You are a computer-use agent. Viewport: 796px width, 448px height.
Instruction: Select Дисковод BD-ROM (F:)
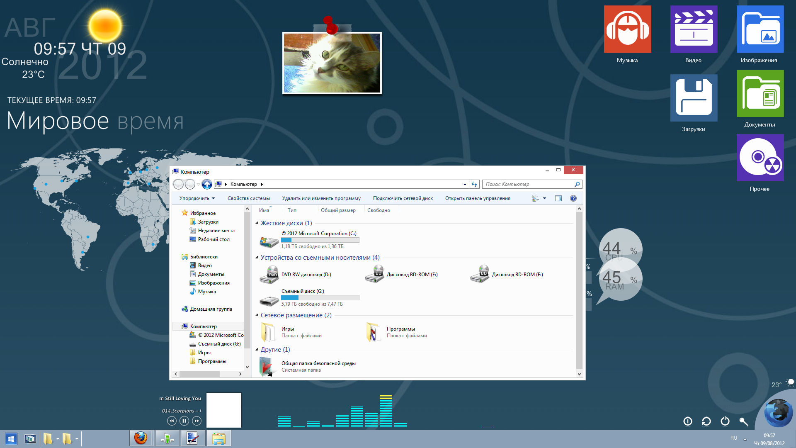pyautogui.click(x=507, y=275)
